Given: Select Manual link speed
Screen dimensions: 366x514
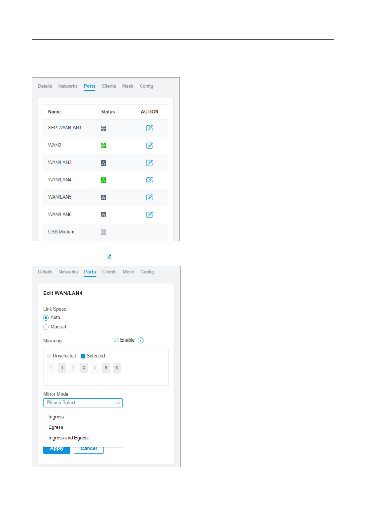Looking at the screenshot, I should point(46,327).
